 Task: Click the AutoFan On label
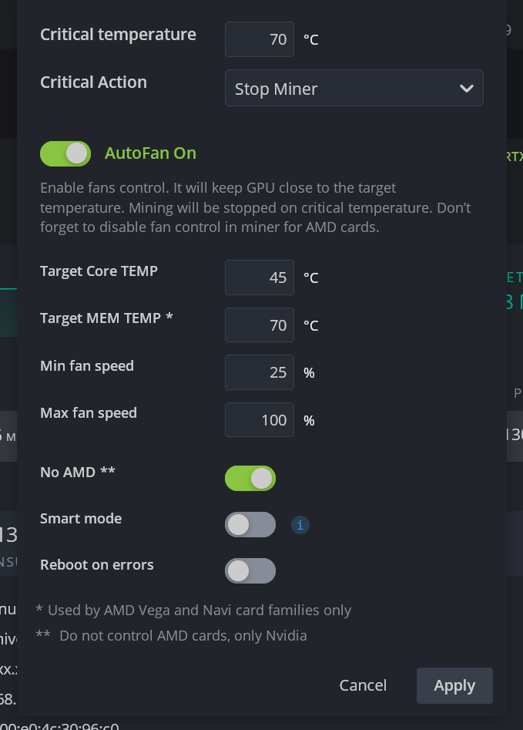[x=150, y=153]
